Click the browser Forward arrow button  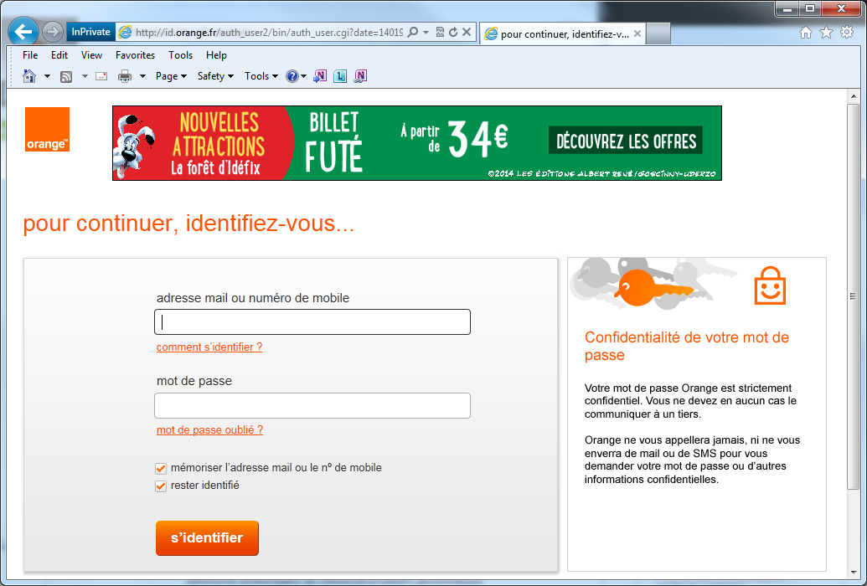tap(53, 32)
